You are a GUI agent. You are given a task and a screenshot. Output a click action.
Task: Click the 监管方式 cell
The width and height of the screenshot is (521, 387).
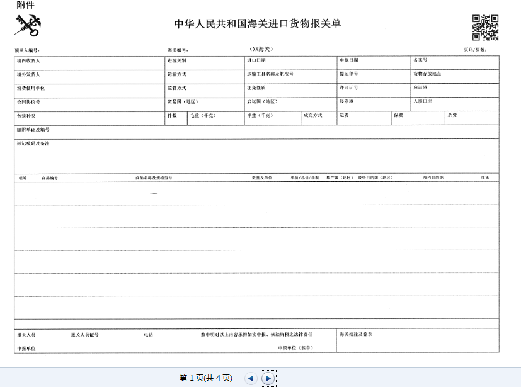coord(204,91)
